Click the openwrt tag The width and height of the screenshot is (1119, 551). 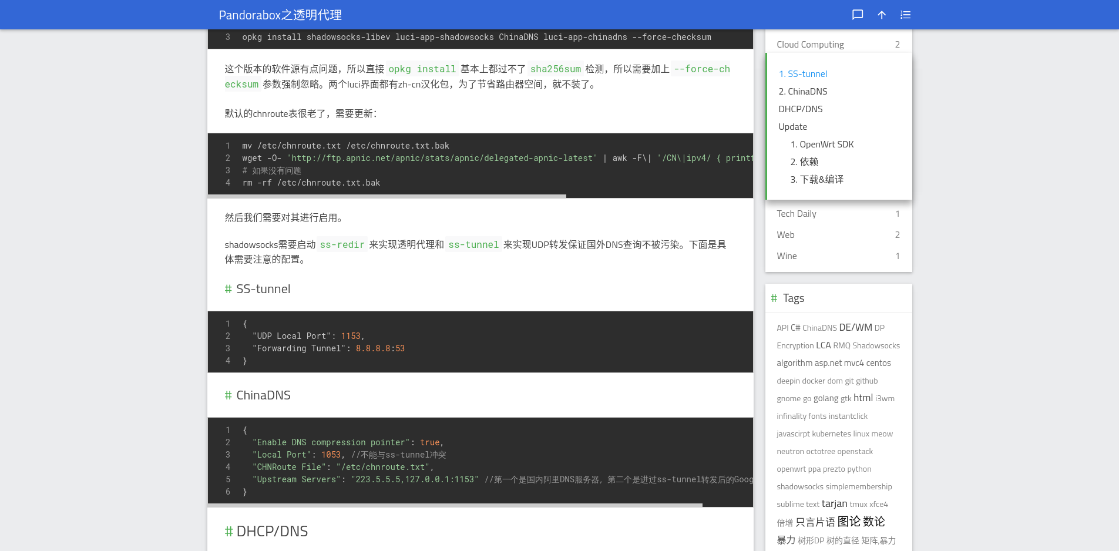[x=791, y=469]
